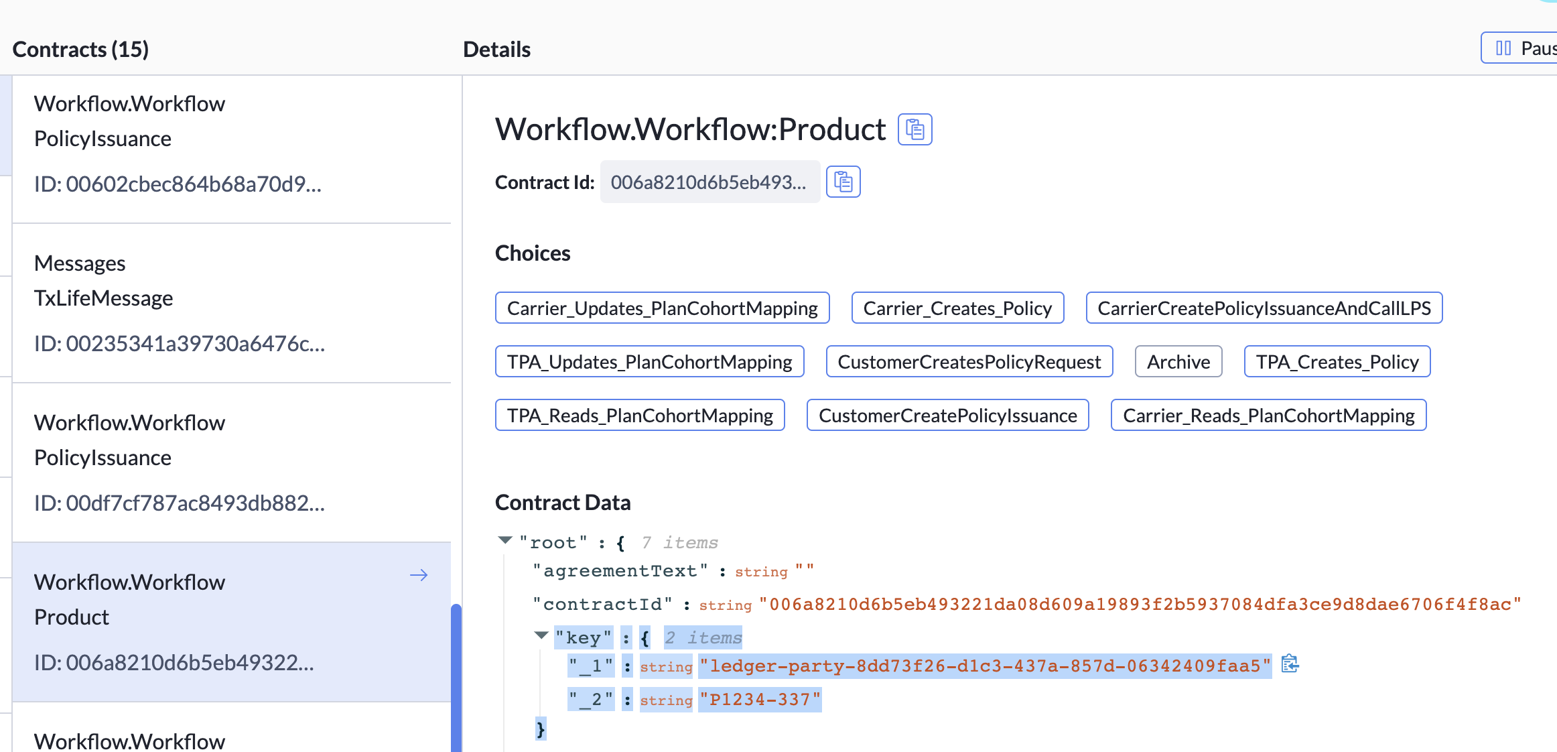Click arrow icon on selected Product contract
The image size is (1557, 752).
419,575
